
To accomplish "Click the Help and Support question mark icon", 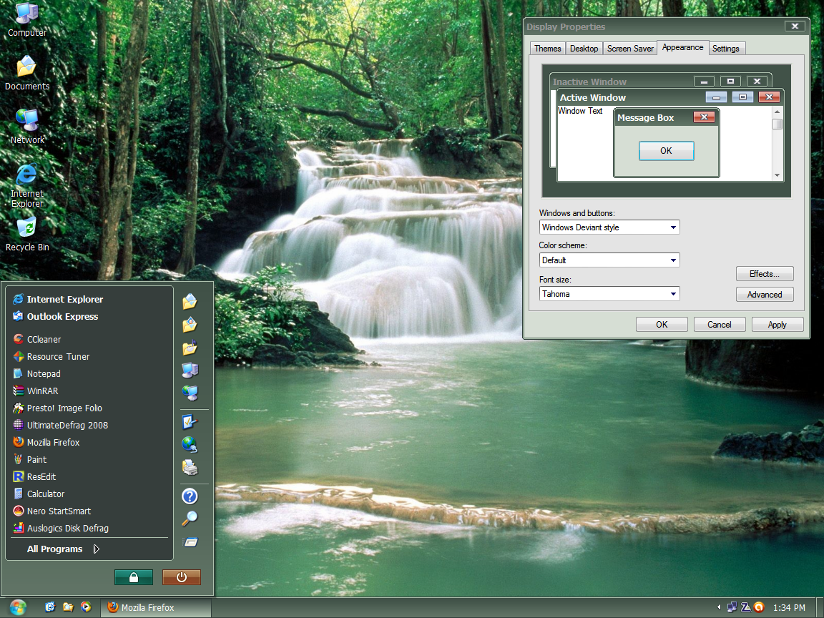I will [x=190, y=496].
